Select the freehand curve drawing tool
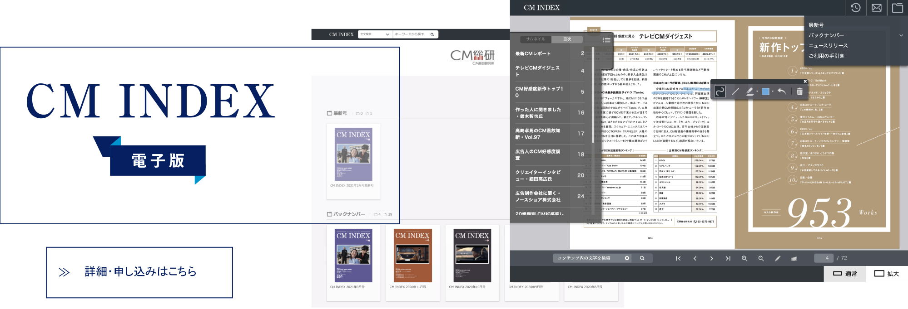The width and height of the screenshot is (908, 309). click(720, 92)
